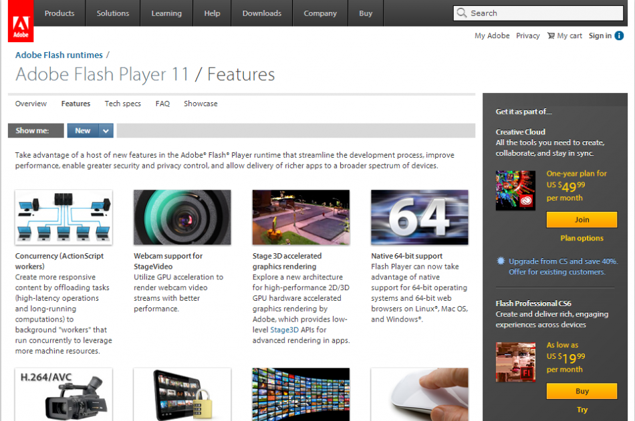Open the Stage 3D scene thumbnail
The width and height of the screenshot is (635, 421).
tap(301, 217)
